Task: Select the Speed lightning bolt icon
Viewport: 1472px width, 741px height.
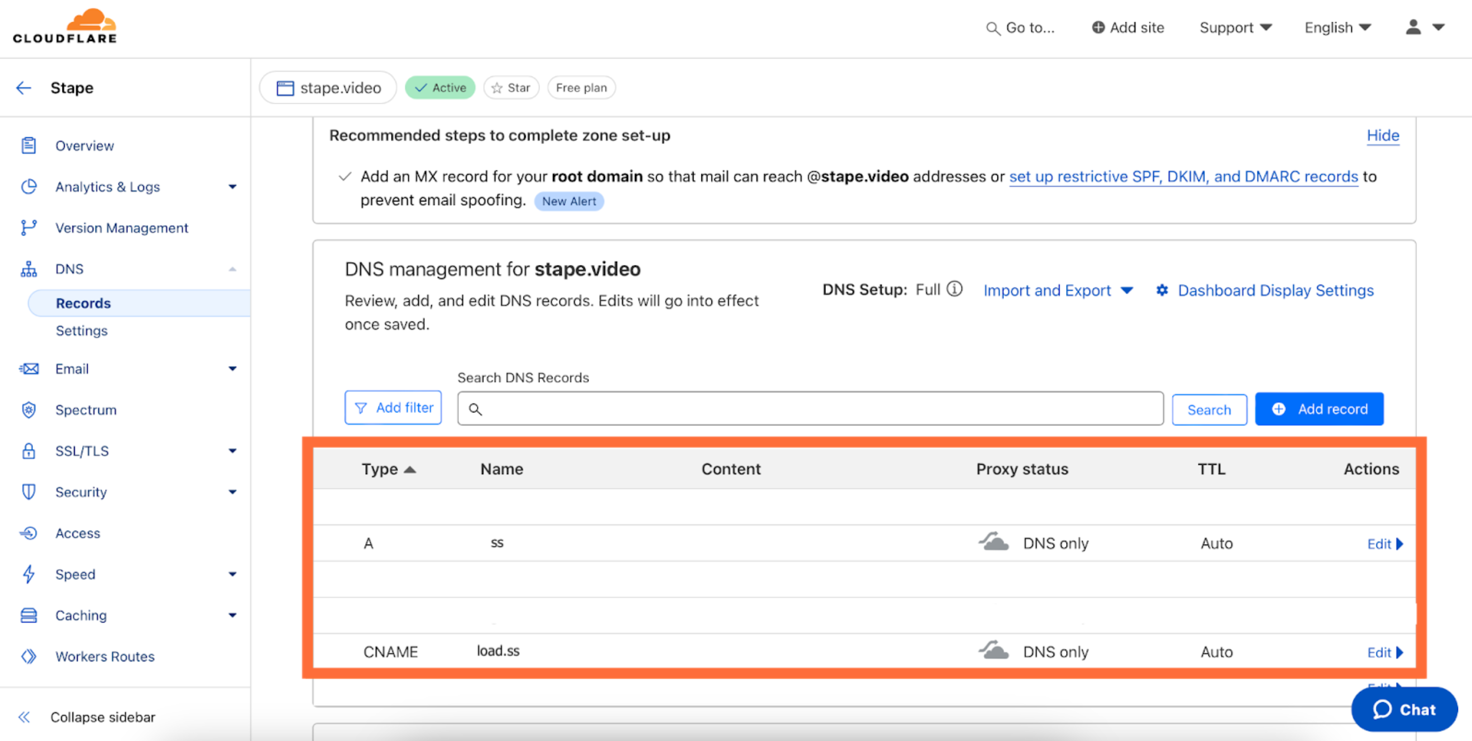Action: point(28,574)
